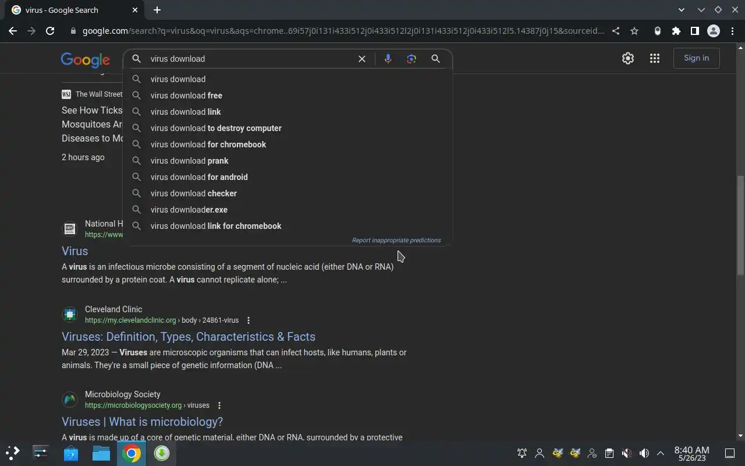This screenshot has height=466, width=745.
Task: Open the taskbar settings mixer icon
Action: click(41, 453)
